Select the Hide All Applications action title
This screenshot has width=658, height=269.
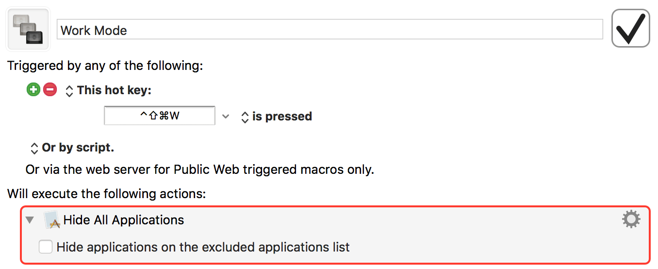[x=124, y=220]
